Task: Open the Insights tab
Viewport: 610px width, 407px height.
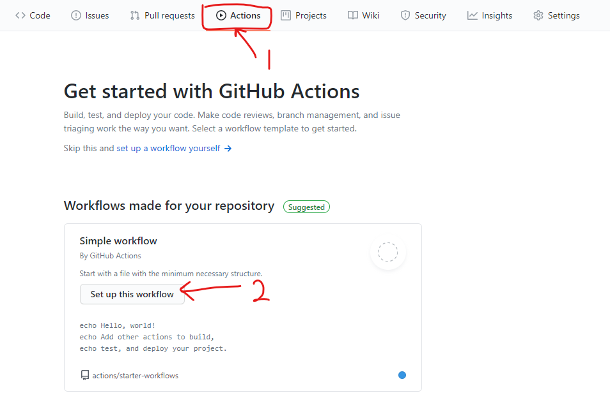Action: coord(490,15)
